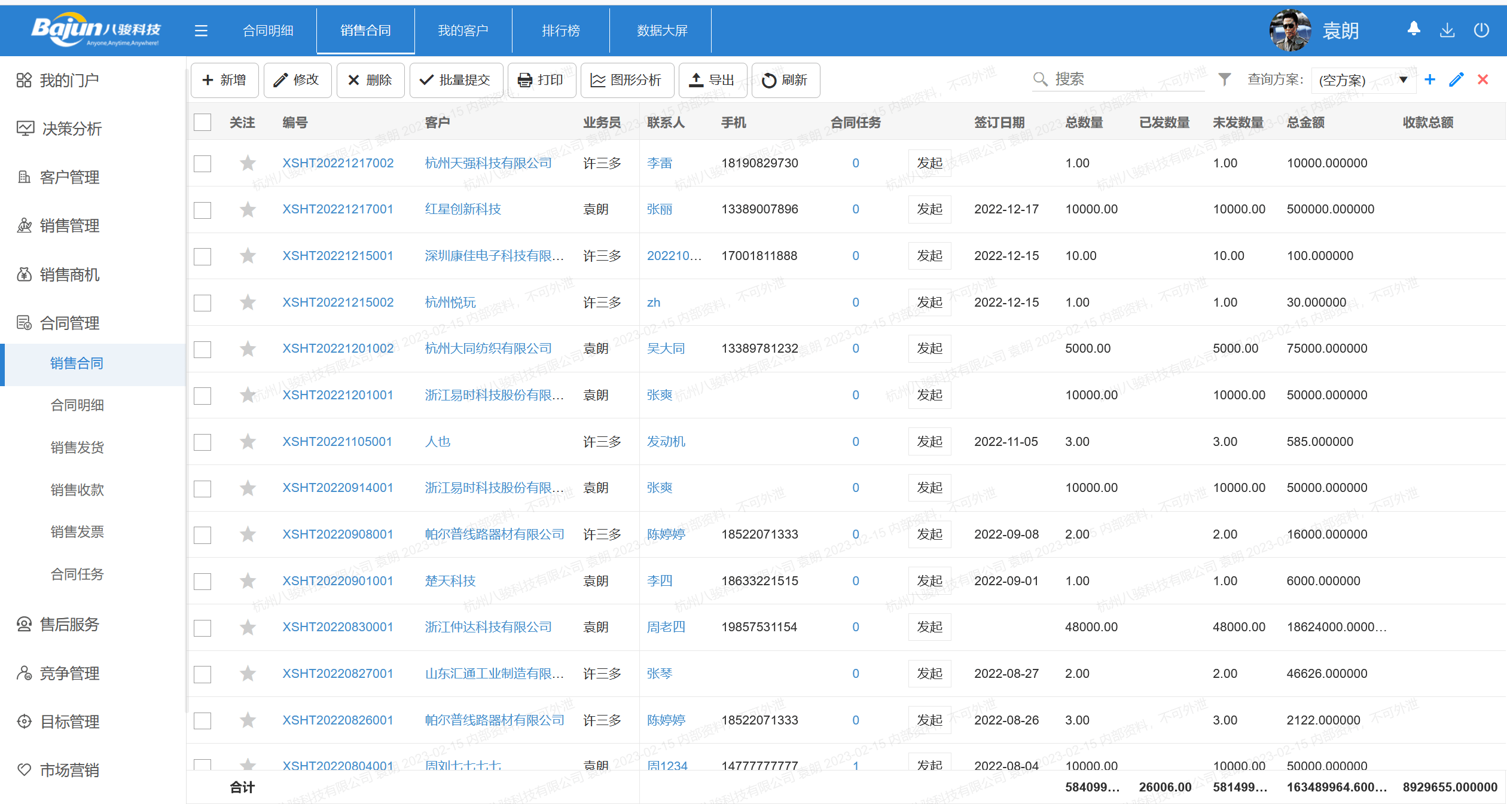Image resolution: width=1507 pixels, height=804 pixels.
Task: Click the notification bell icon
Action: (1414, 29)
